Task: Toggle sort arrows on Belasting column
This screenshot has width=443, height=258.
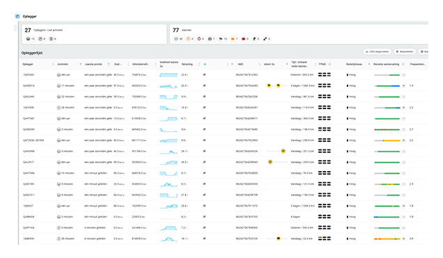Action: 199,64
